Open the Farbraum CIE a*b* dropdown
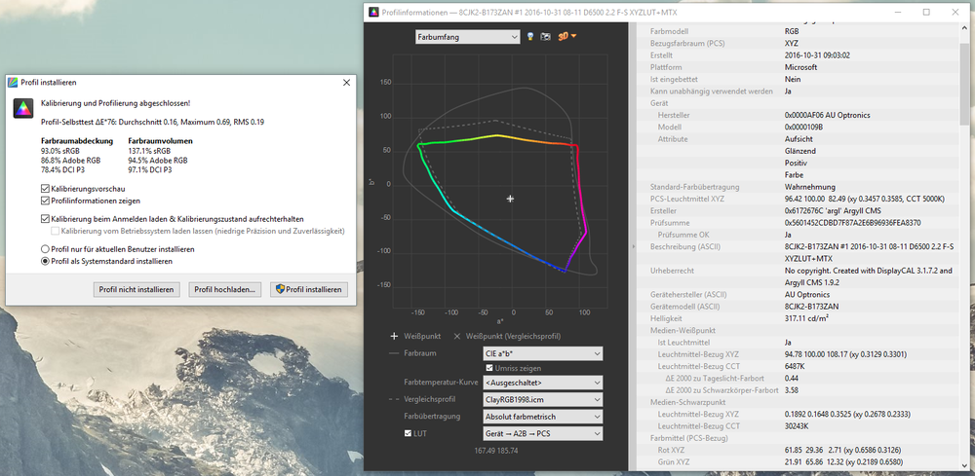Viewport: 975px width, 476px height. pos(542,353)
